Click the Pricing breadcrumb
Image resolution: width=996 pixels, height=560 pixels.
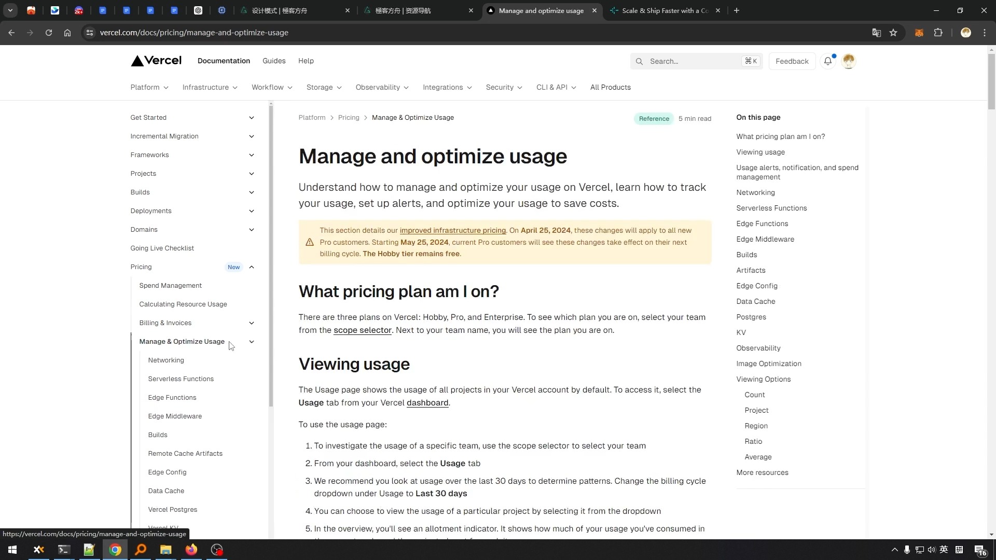pyautogui.click(x=349, y=118)
